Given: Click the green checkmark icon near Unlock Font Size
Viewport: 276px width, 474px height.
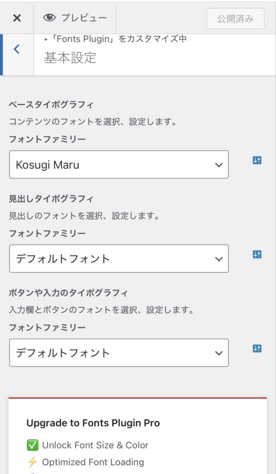Looking at the screenshot, I should pyautogui.click(x=32, y=445).
